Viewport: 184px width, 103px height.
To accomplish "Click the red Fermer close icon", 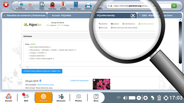I will 6,5.
